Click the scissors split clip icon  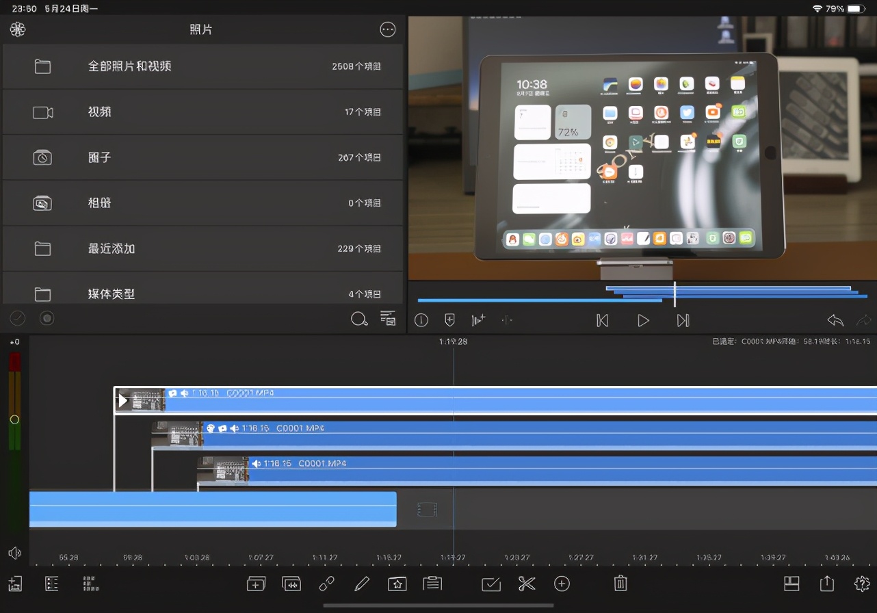coord(526,584)
